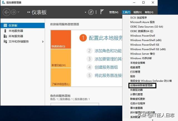This screenshot has height=121, width=178.
Task: Click the breadcrumb arrows before 仪表板 title
Action: pyautogui.click(x=28, y=12)
